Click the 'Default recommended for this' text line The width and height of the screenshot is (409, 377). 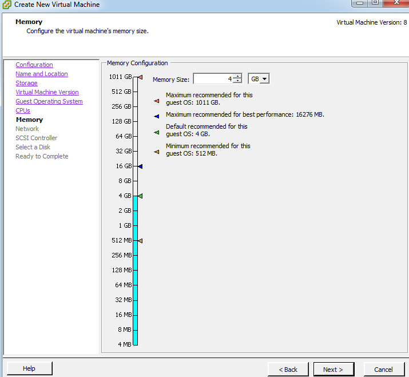pyautogui.click(x=207, y=126)
